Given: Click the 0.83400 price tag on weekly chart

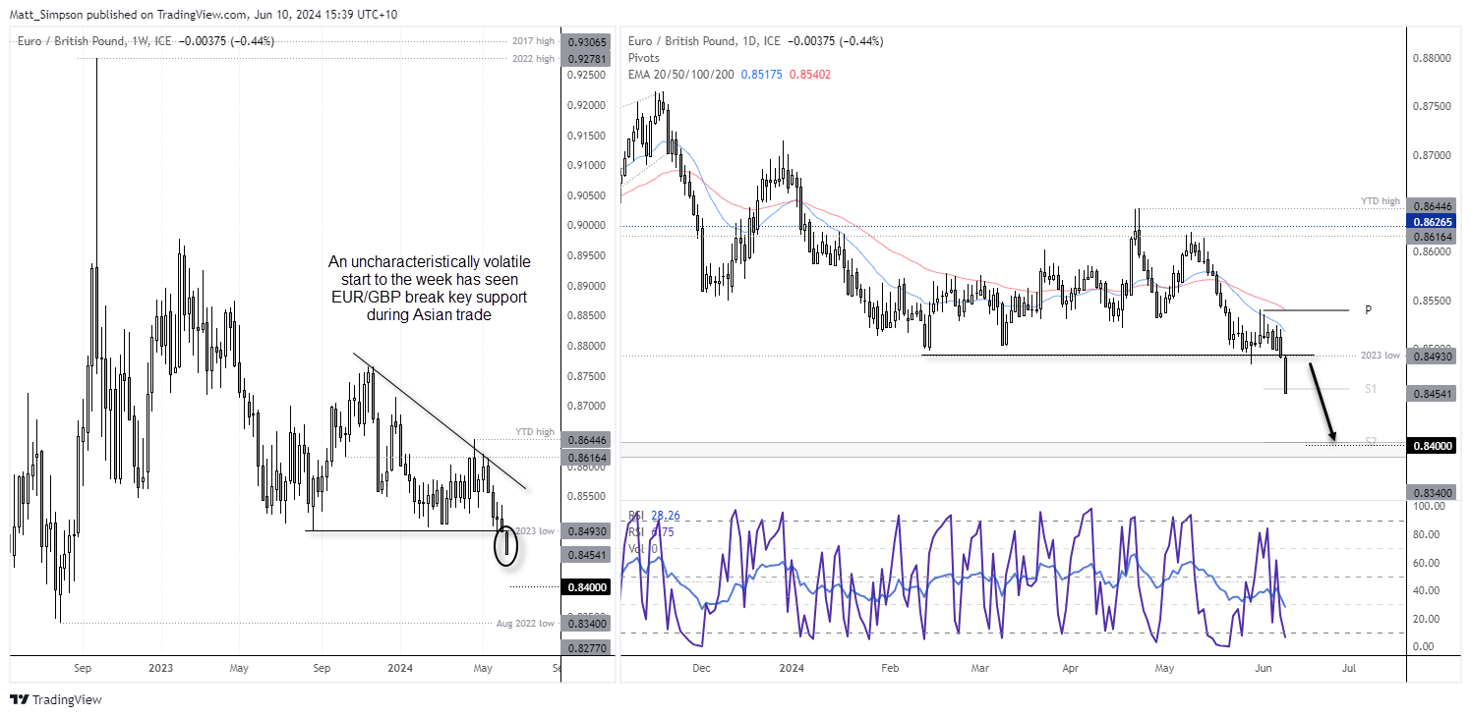Looking at the screenshot, I should (587, 624).
